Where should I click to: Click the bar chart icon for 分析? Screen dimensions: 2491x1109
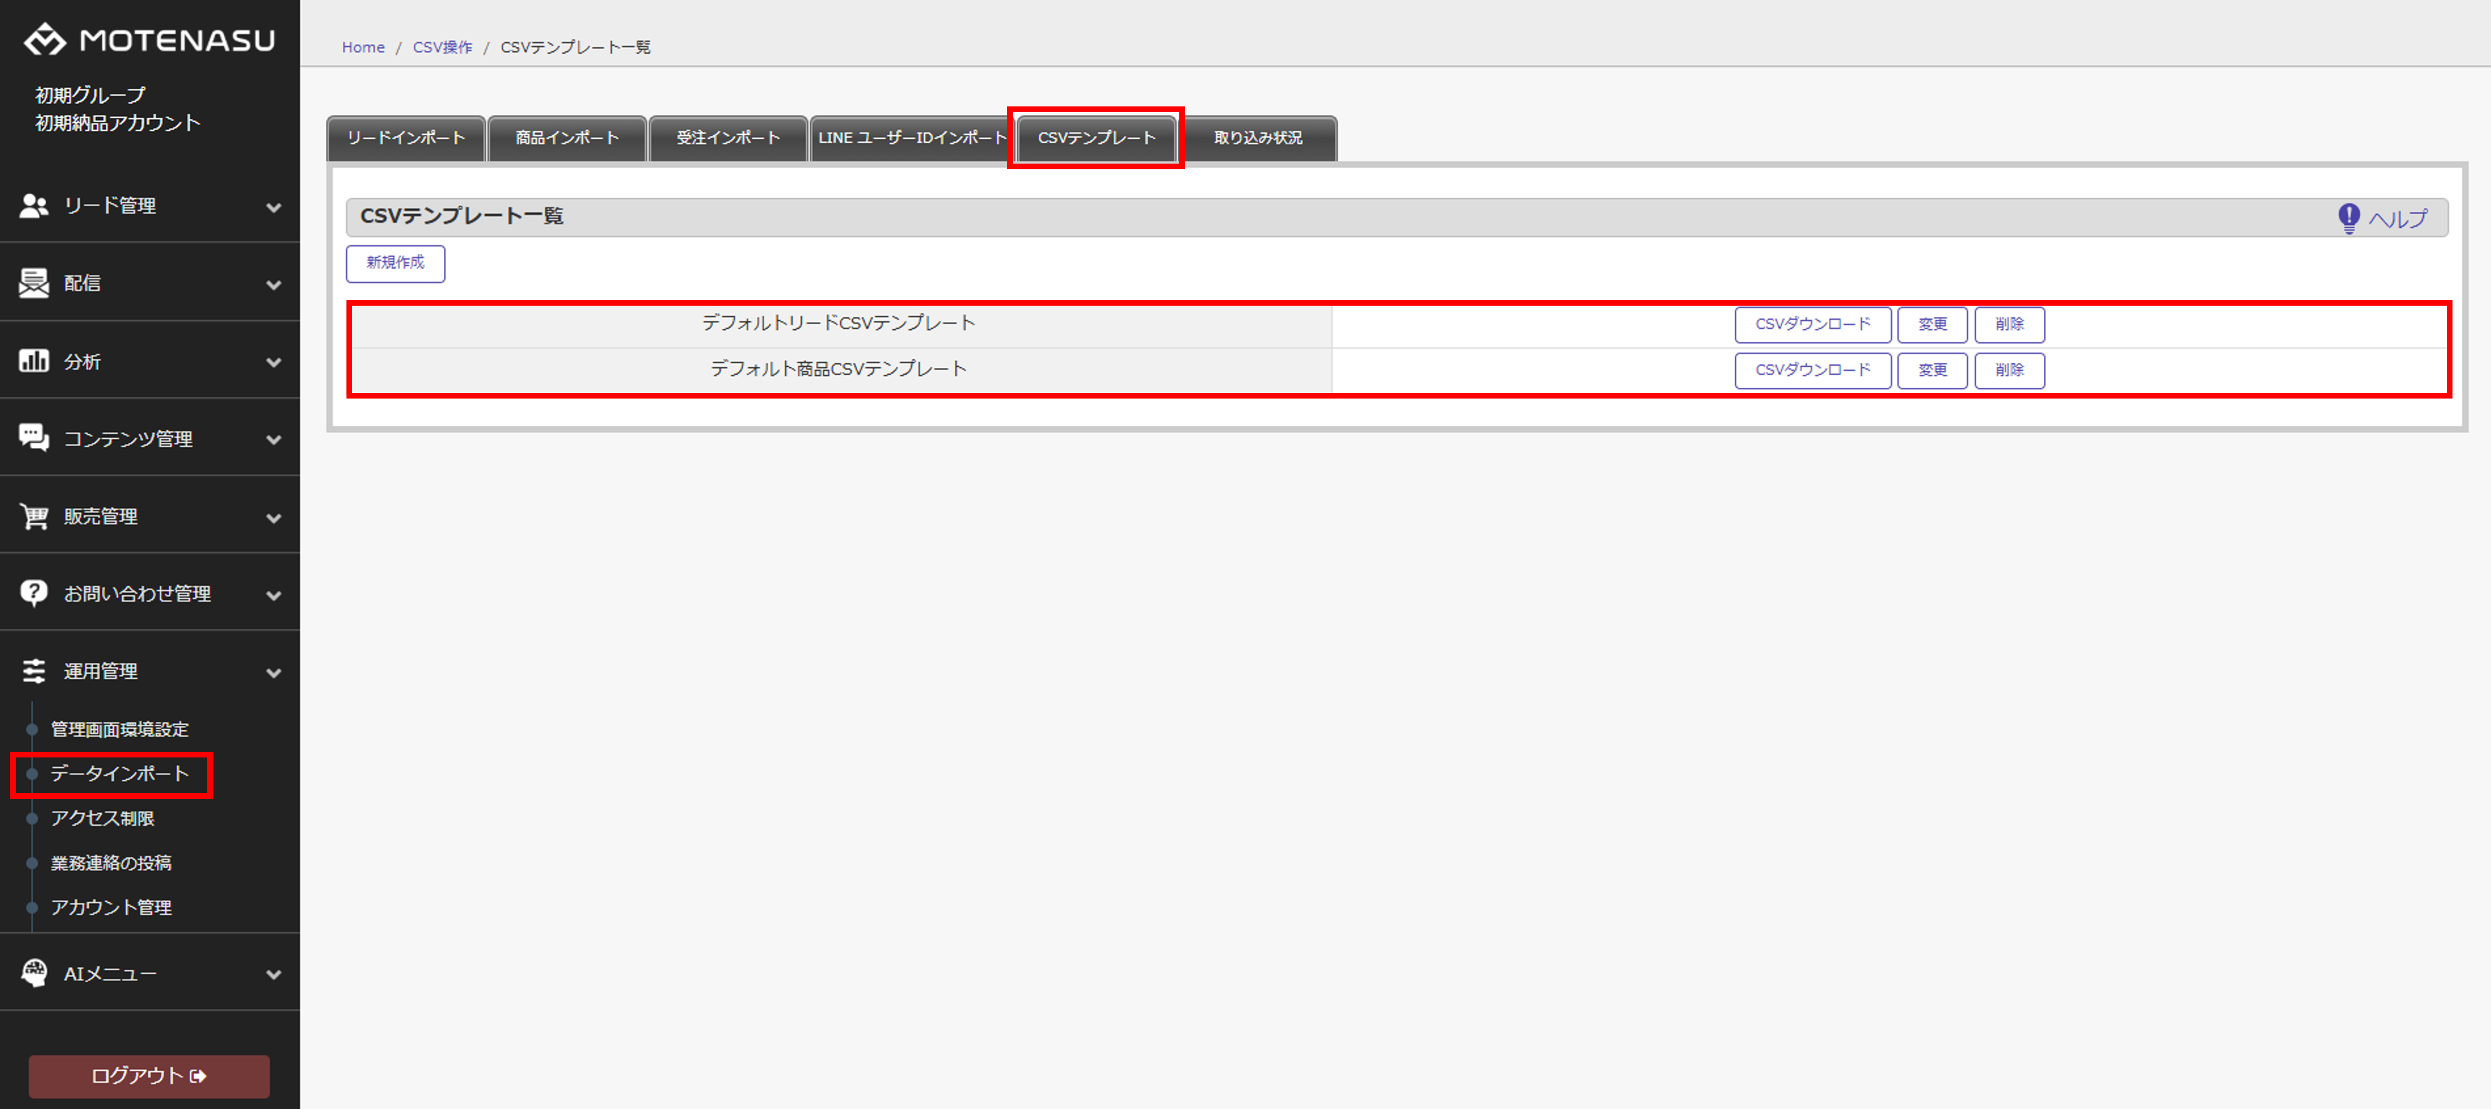[x=34, y=361]
